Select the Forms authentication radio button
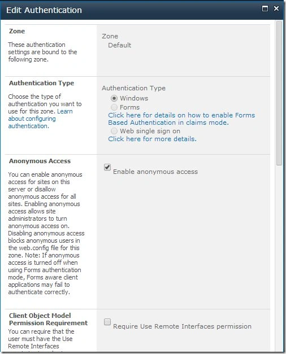 (114, 107)
